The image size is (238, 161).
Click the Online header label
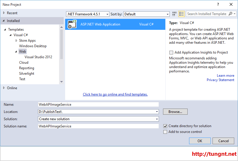12,88
